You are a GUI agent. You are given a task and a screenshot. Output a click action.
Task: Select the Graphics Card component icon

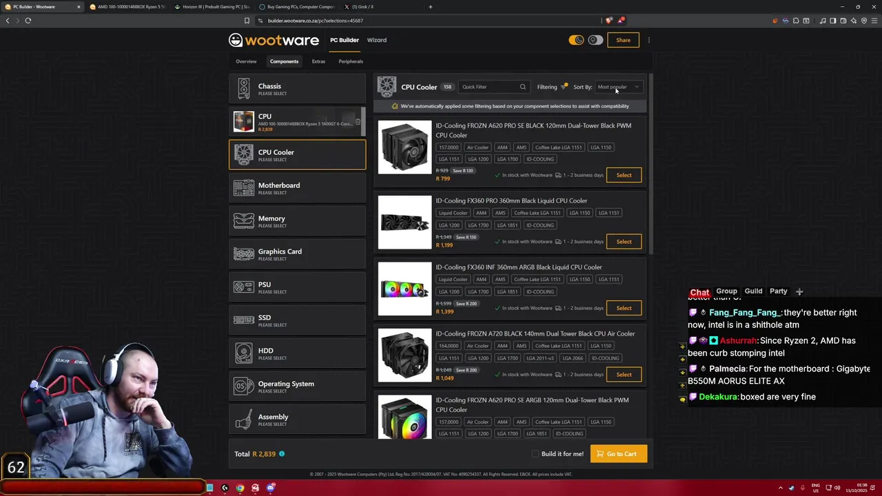pos(243,254)
